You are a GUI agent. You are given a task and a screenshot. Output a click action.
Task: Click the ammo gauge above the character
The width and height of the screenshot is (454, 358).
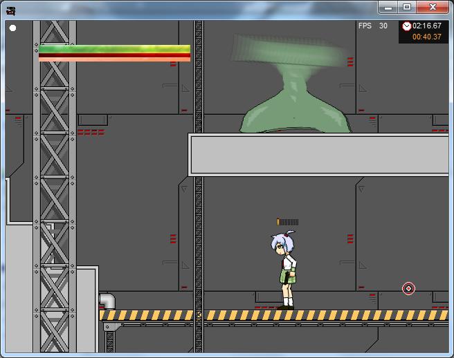click(287, 222)
